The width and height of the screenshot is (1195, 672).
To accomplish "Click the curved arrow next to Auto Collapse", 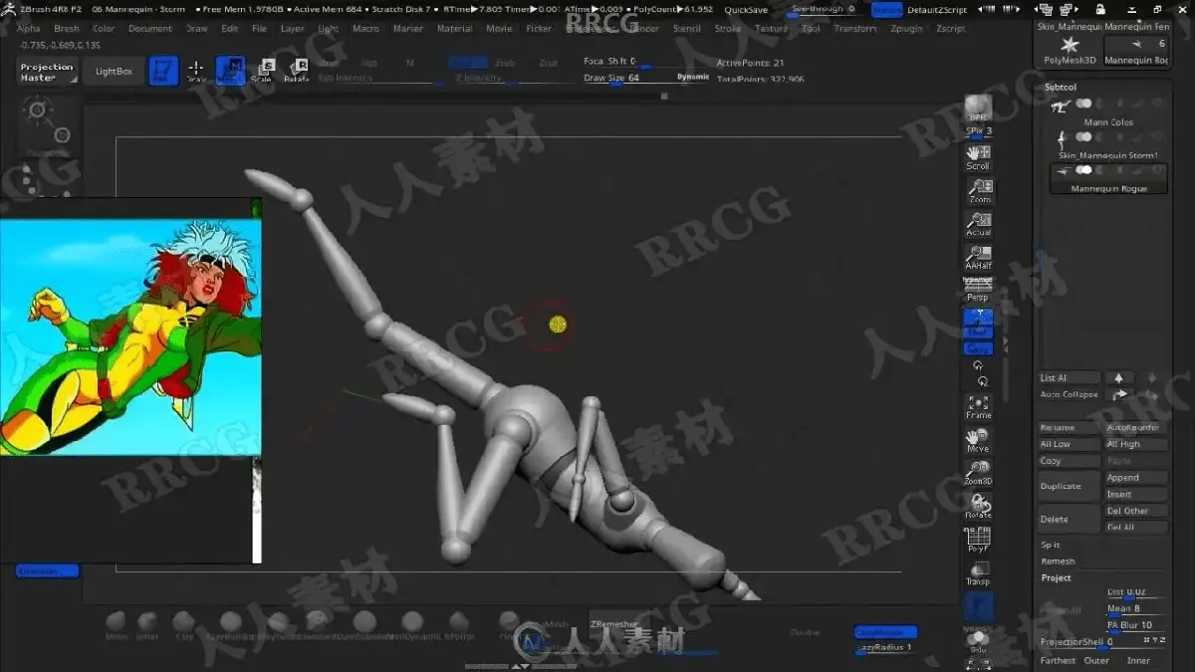I will (1118, 394).
